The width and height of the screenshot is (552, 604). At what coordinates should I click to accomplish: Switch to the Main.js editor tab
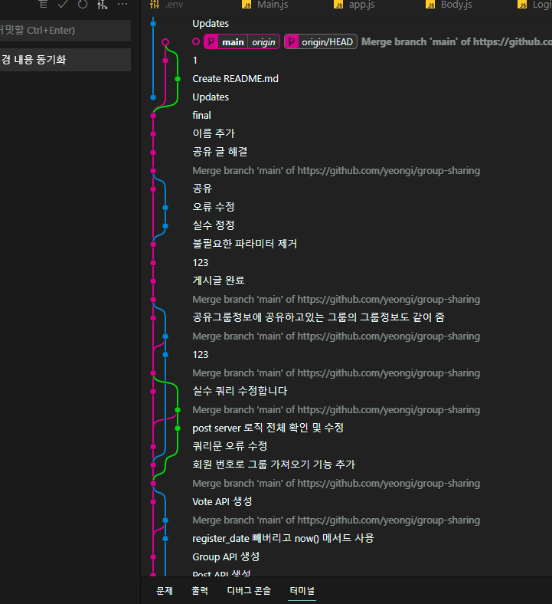pyautogui.click(x=273, y=5)
